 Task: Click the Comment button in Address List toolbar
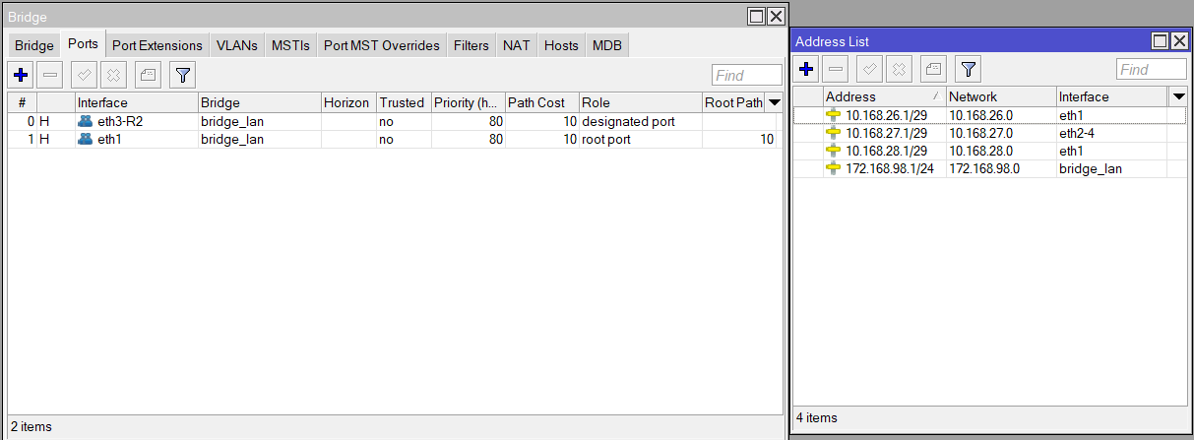click(x=933, y=69)
